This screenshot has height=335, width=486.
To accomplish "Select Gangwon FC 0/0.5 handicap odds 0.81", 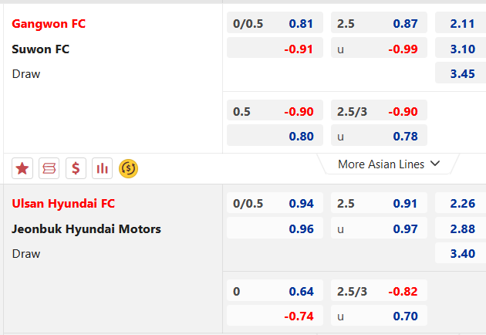I will pos(275,22).
